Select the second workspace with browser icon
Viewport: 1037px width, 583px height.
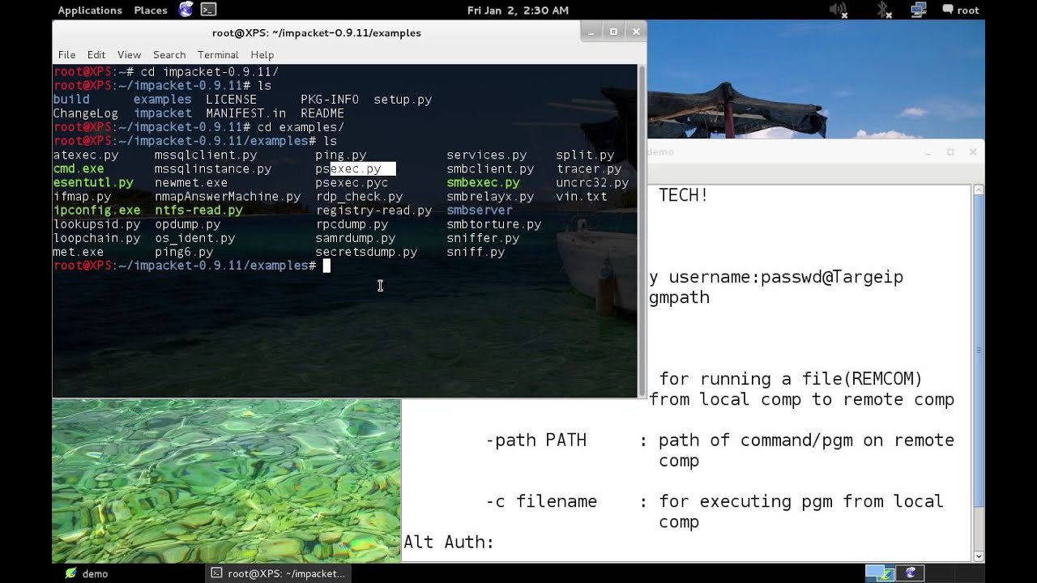[x=910, y=573]
